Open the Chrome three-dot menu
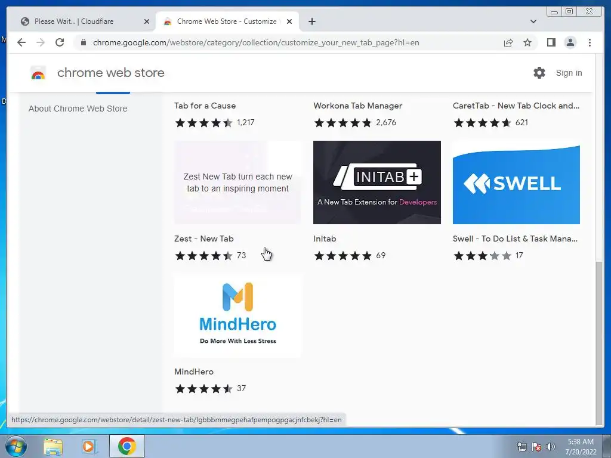 (590, 42)
